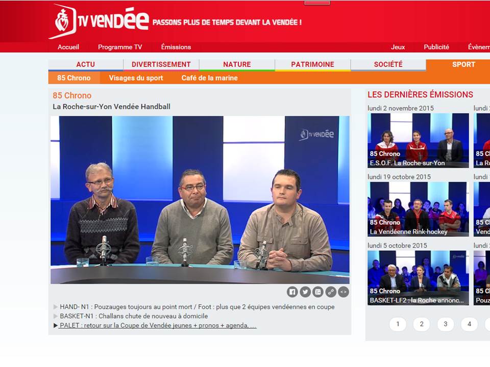The width and height of the screenshot is (490, 367).
Task: Switch to the PATRIMOINE category tab
Action: [x=312, y=65]
